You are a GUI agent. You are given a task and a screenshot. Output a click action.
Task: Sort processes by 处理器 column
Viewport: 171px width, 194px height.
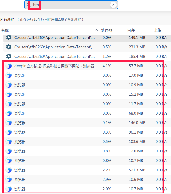[107, 30]
